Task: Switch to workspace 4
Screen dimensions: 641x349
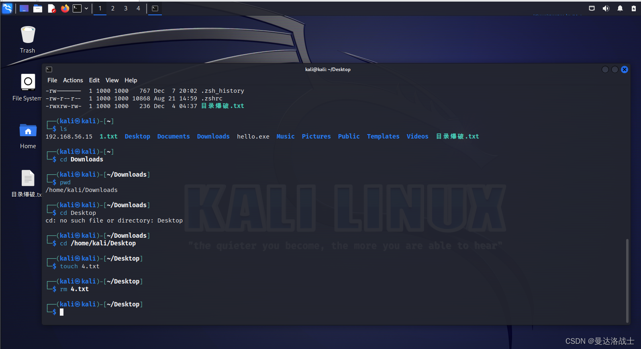Action: pos(139,8)
